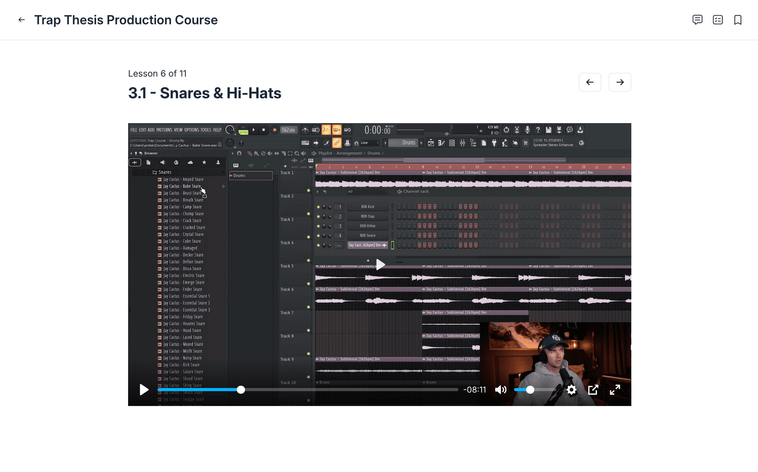Click the volume slider knob
This screenshot has height=472, width=758.
(530, 390)
